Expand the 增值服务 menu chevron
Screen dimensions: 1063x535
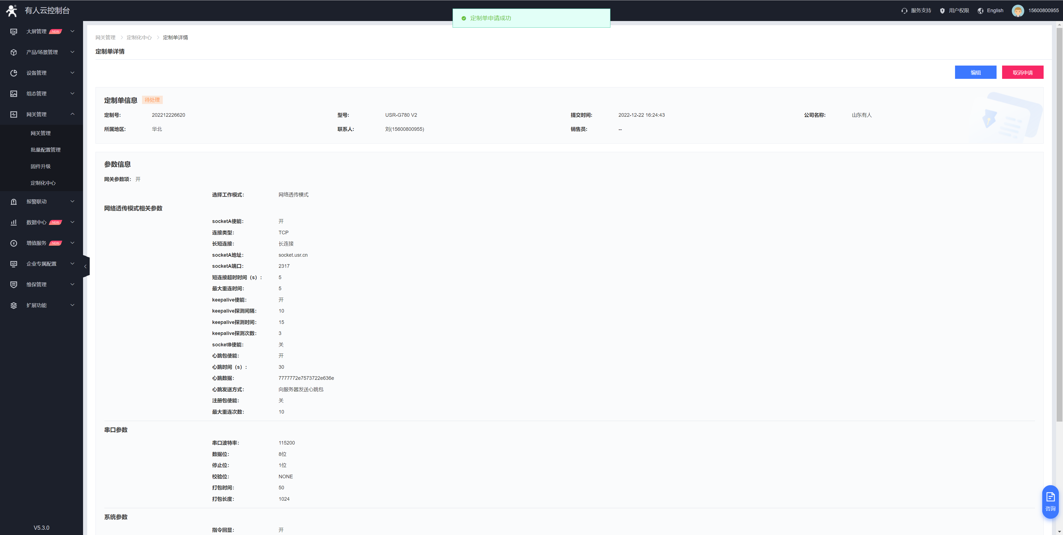click(x=72, y=243)
